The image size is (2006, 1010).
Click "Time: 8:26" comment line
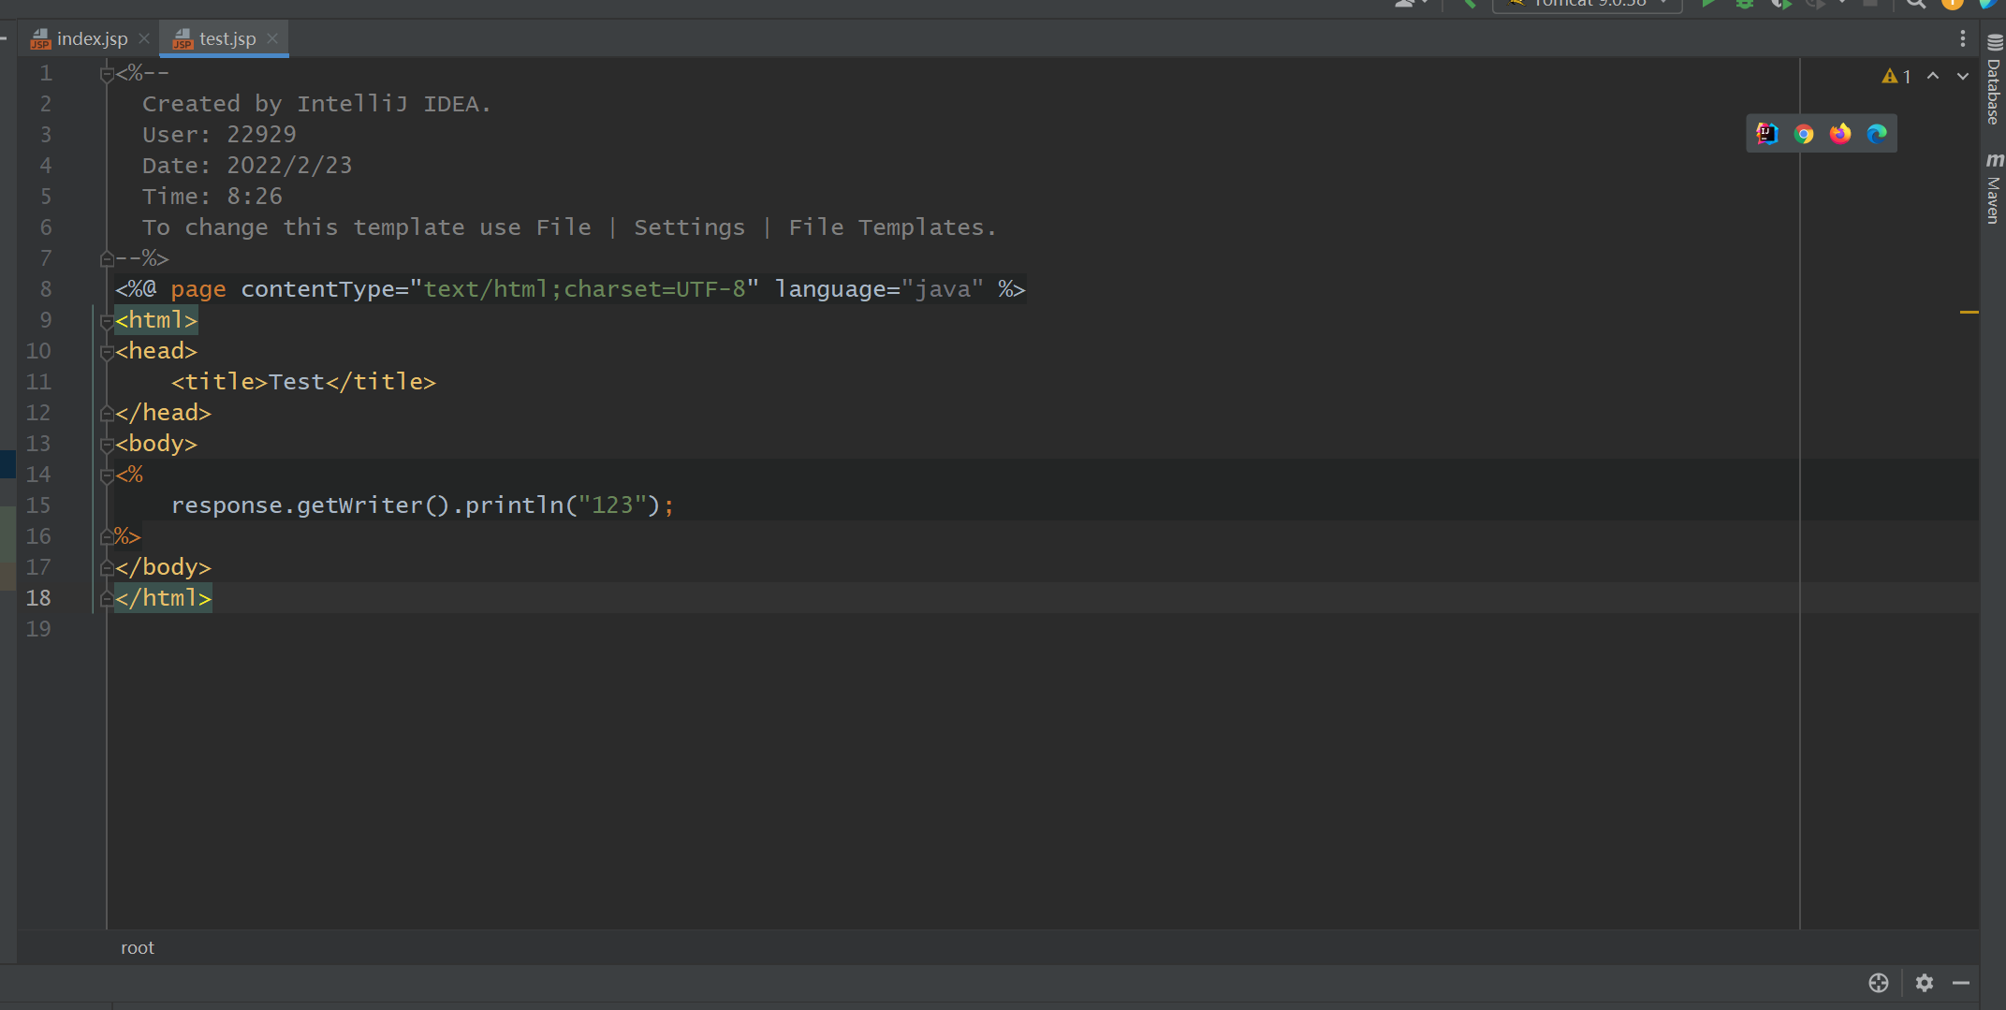pyautogui.click(x=212, y=197)
